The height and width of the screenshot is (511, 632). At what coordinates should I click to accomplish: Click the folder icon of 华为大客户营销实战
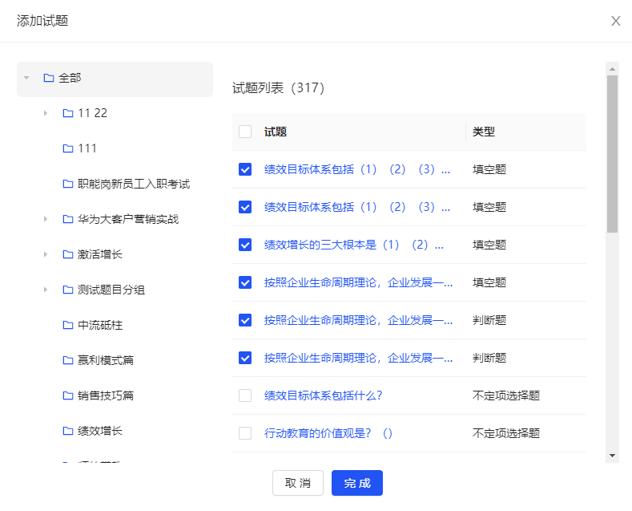point(68,219)
